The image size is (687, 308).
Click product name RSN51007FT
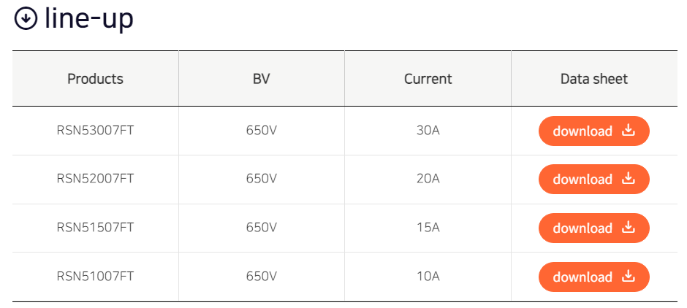(x=95, y=277)
